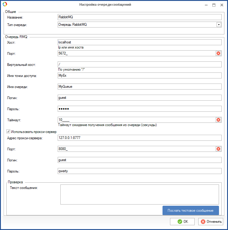Click the timeout description hint text
The image size is (228, 230).
tap(107, 125)
